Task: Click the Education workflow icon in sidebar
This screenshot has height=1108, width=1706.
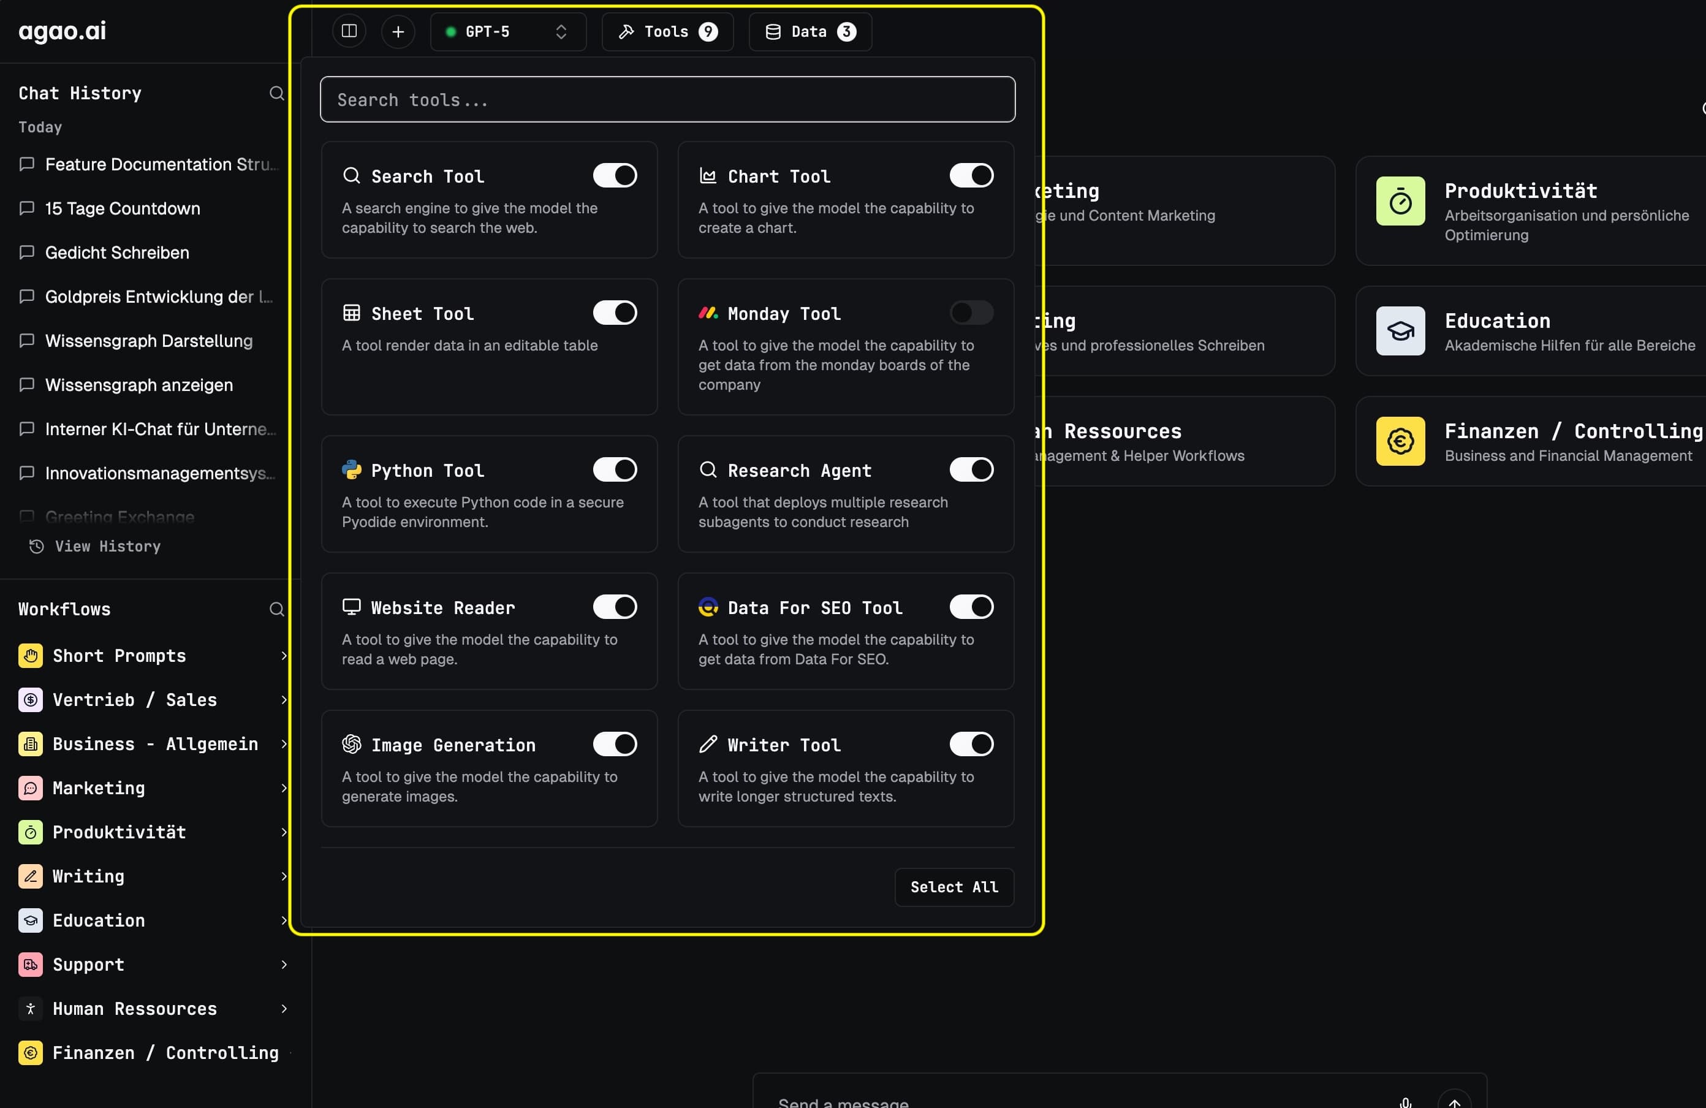Action: (x=30, y=920)
